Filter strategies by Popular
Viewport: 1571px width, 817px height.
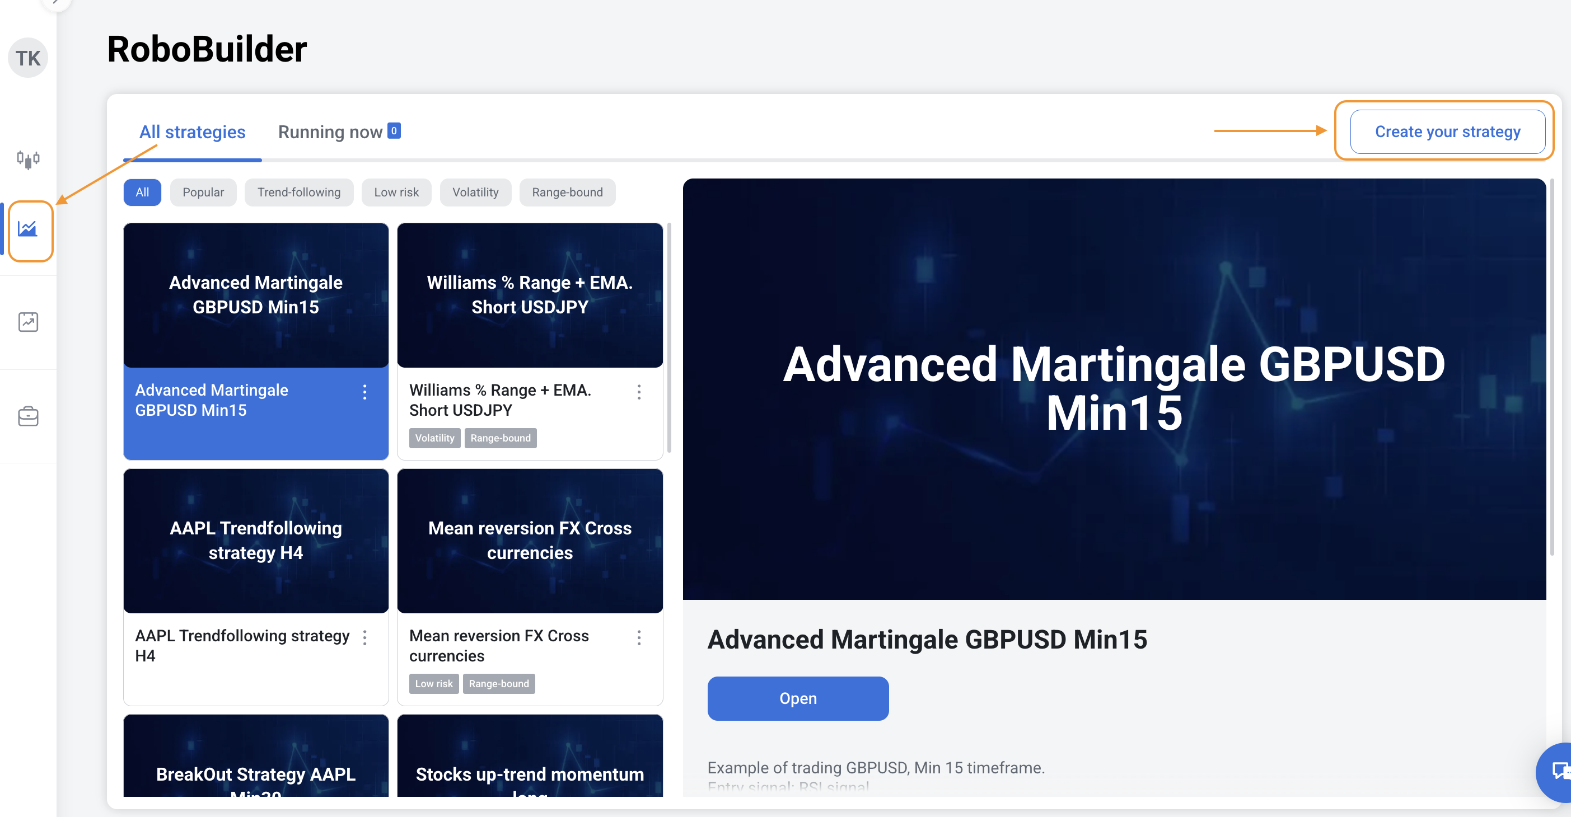pyautogui.click(x=203, y=192)
